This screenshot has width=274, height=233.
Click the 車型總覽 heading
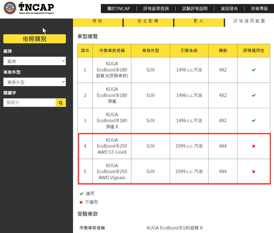(88, 36)
